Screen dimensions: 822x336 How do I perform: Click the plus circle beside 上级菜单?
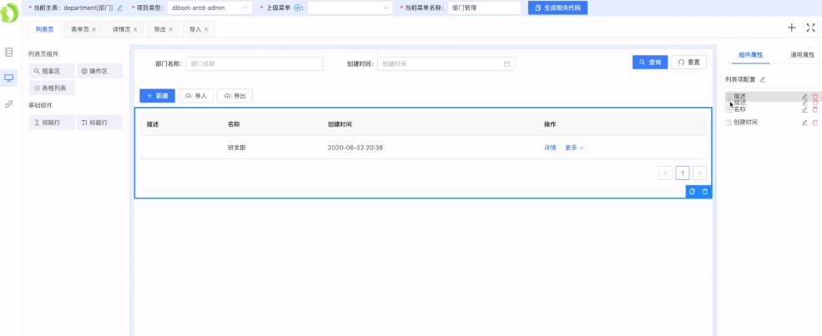[x=299, y=8]
